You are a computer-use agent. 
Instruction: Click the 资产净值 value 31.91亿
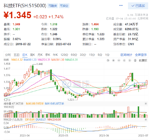pyautogui.click(x=133, y=39)
